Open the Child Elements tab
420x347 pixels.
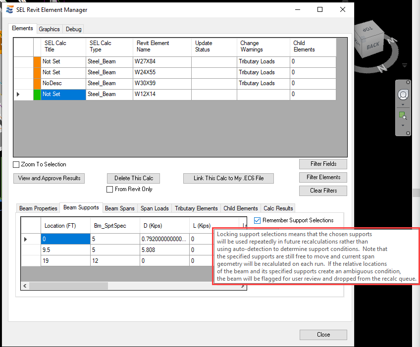(x=241, y=208)
